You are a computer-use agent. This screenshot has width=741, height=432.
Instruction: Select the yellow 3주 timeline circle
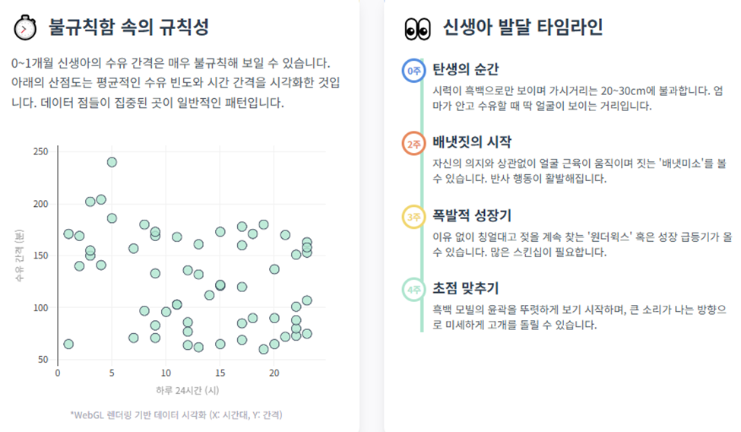point(413,217)
